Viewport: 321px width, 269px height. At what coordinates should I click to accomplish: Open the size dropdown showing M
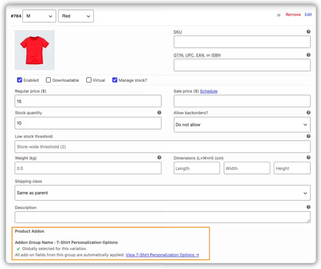click(39, 16)
